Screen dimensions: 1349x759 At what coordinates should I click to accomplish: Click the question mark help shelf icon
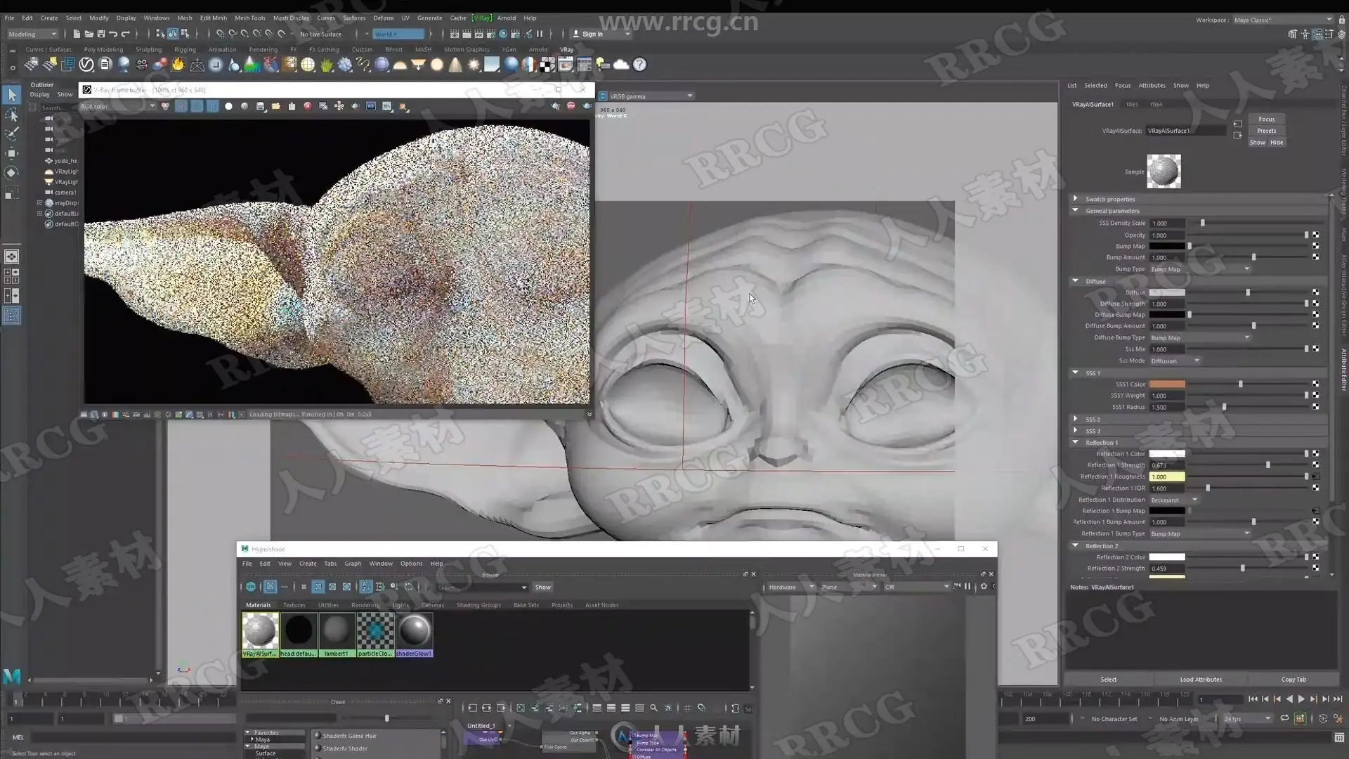tap(639, 65)
